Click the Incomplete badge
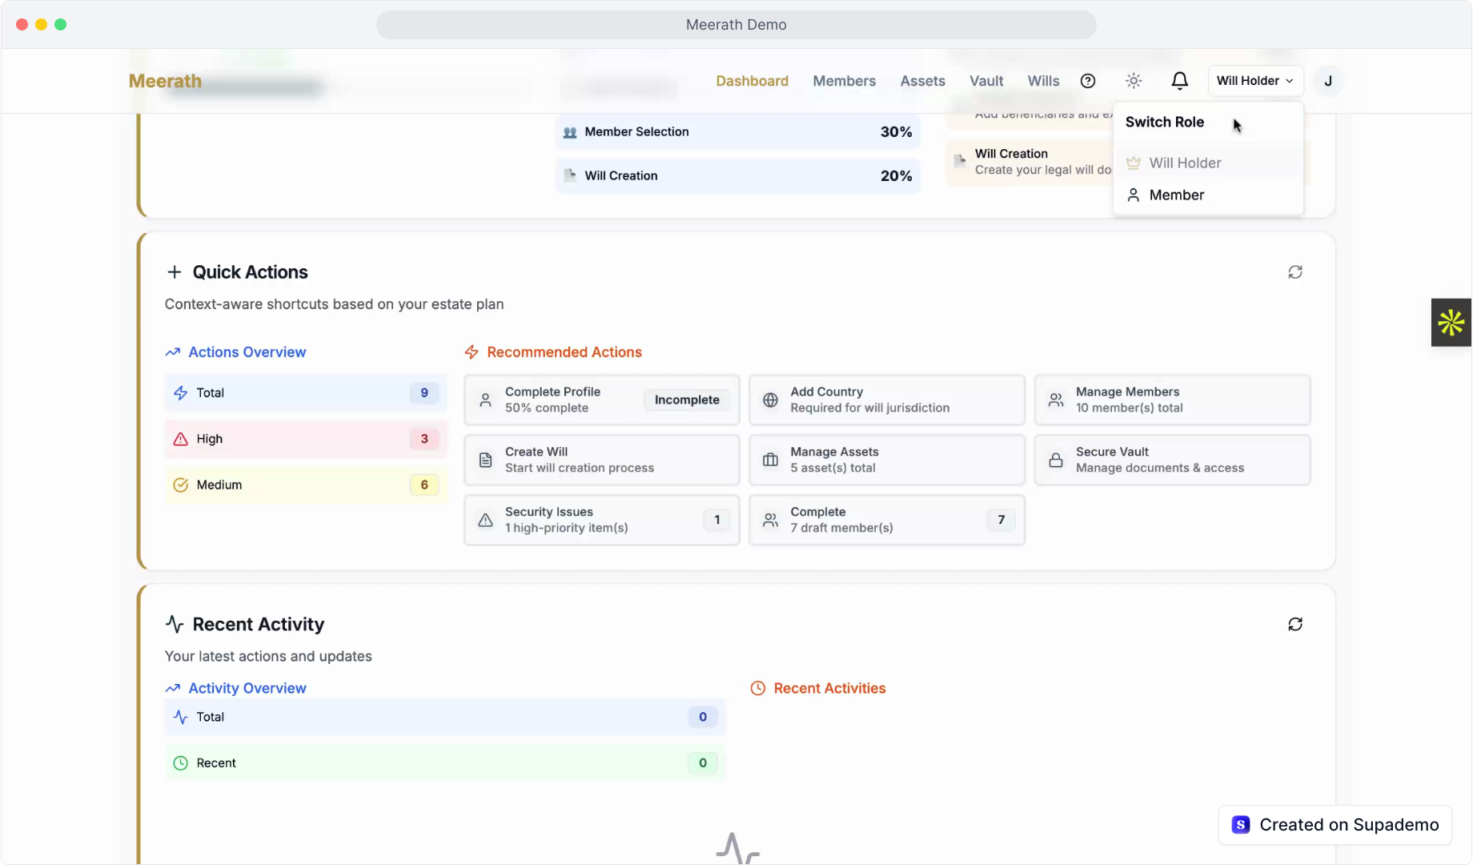1473x865 pixels. point(687,400)
